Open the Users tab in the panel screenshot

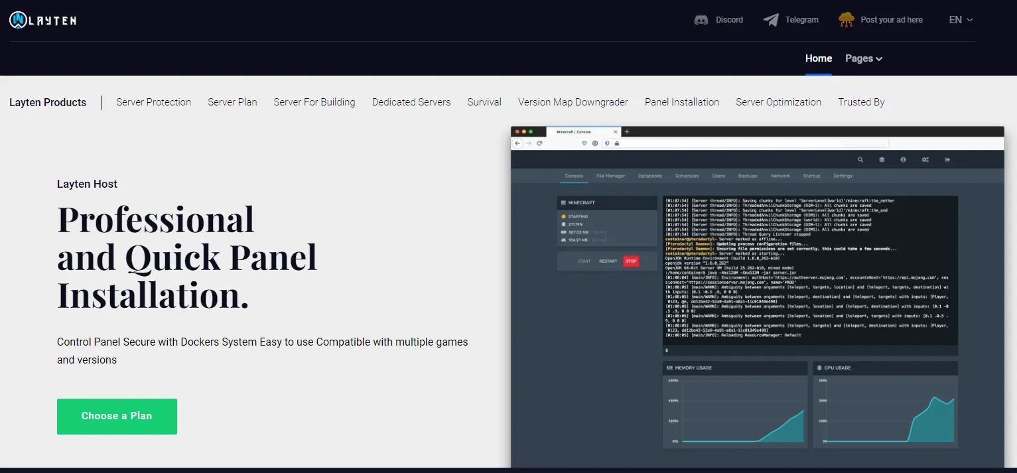(718, 176)
